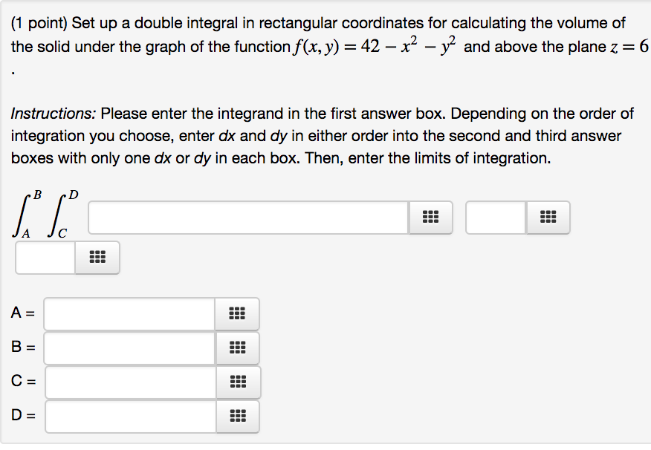Open the math keypad next to the second answer box
651x450 pixels.
coord(548,217)
